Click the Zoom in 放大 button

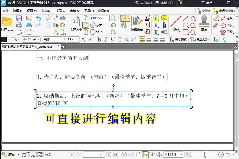96,25
